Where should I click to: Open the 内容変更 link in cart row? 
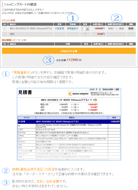click(x=59, y=29)
